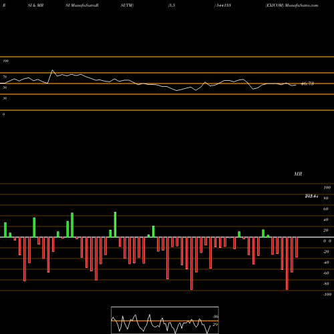The width and height of the screenshot is (334, 334).
Task: Click the SI(TM) header text
Action: point(127,5)
